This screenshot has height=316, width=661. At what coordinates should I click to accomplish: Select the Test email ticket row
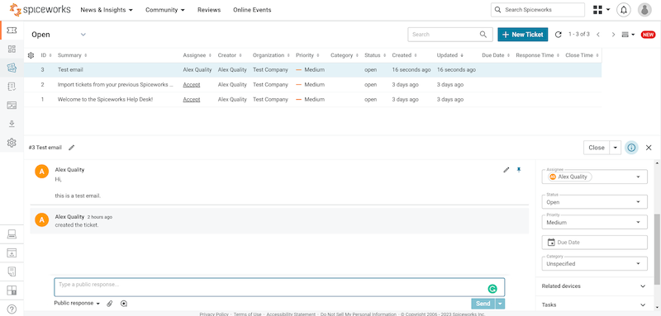(x=312, y=70)
